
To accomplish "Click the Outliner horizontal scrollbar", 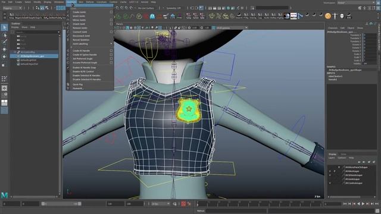I will pos(35,197).
